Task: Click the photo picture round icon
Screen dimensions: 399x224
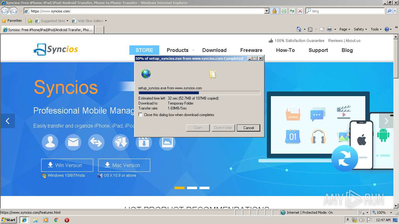Action: click(167, 142)
